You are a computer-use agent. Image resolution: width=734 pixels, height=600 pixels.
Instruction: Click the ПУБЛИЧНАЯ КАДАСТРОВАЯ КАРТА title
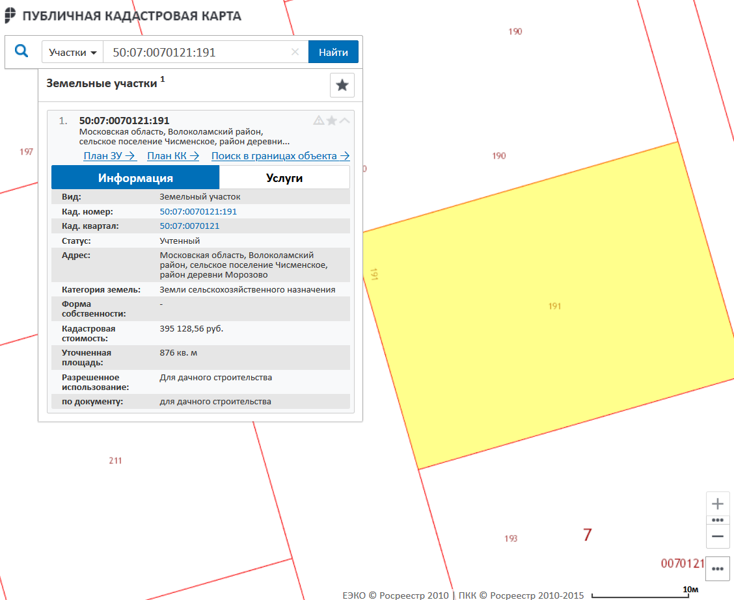(x=132, y=16)
